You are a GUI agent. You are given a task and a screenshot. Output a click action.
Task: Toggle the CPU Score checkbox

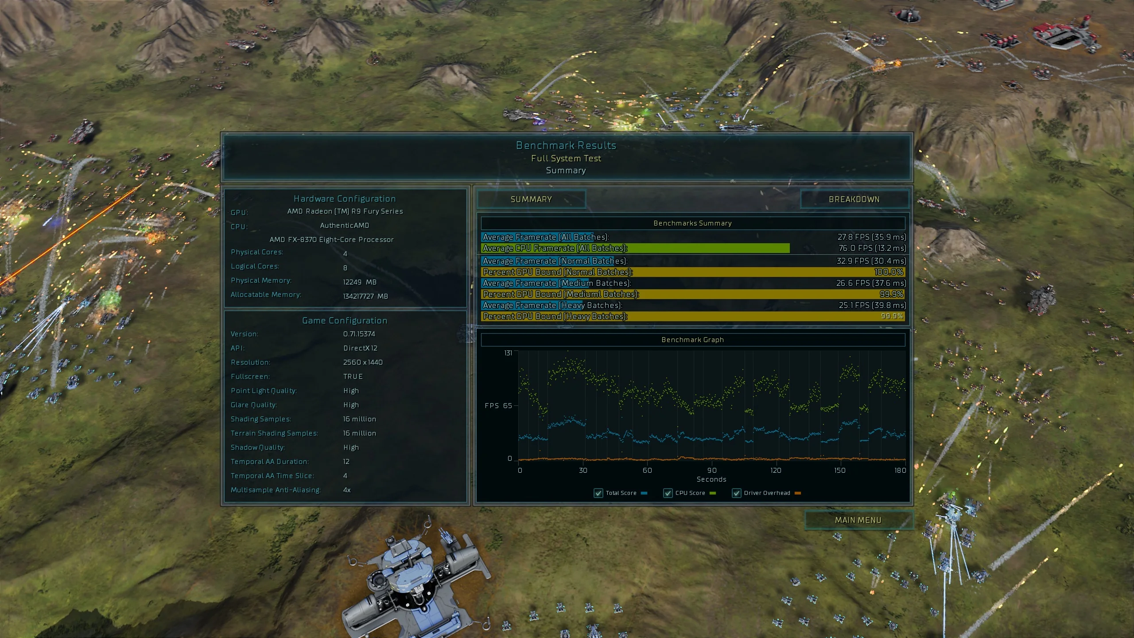pos(668,493)
